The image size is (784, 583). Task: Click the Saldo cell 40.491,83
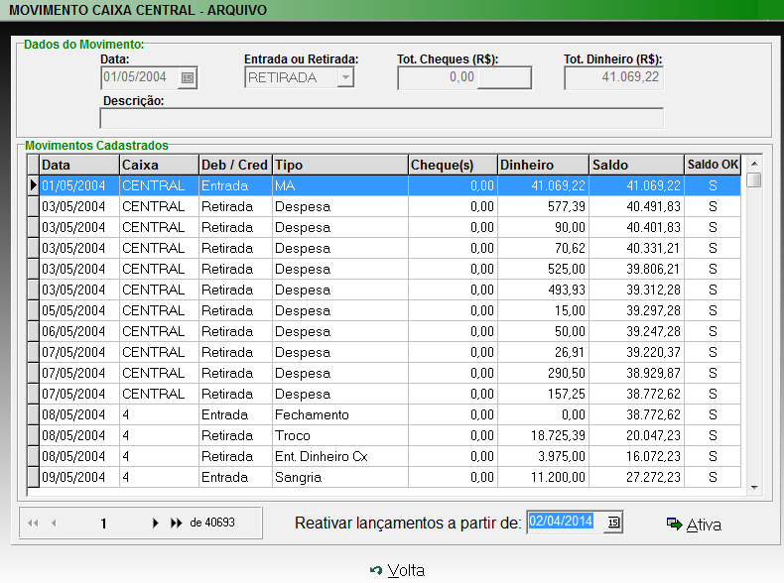point(636,206)
